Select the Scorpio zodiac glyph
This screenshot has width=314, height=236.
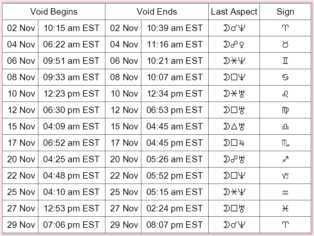coord(285,143)
